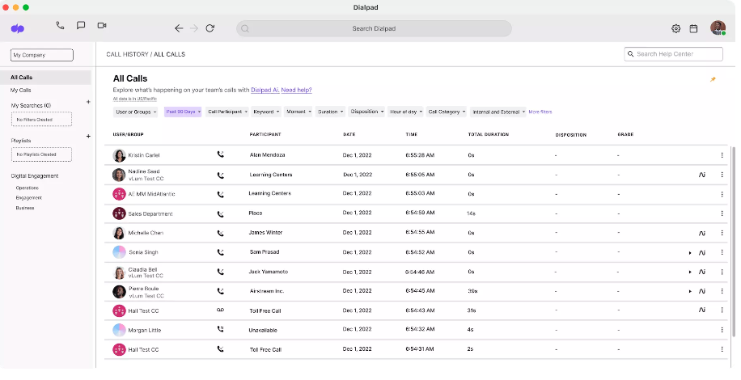This screenshot has height=380, width=741.
Task: Click the Search Help Center field
Action: (x=673, y=54)
